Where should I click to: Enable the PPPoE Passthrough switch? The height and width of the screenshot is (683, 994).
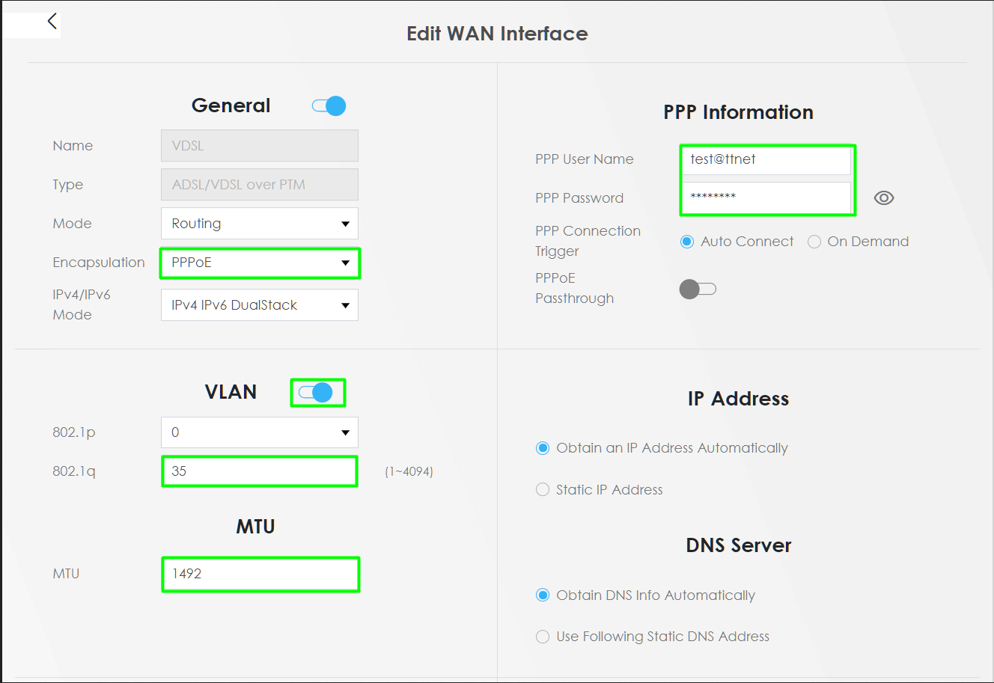pyautogui.click(x=698, y=289)
